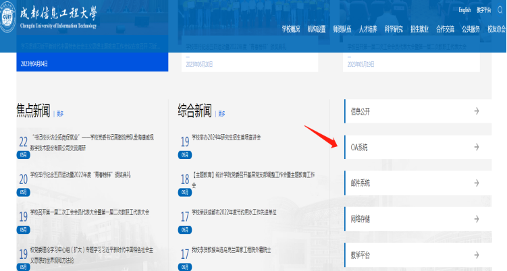Click the university logo emblem
507x271 pixels.
pyautogui.click(x=10, y=18)
